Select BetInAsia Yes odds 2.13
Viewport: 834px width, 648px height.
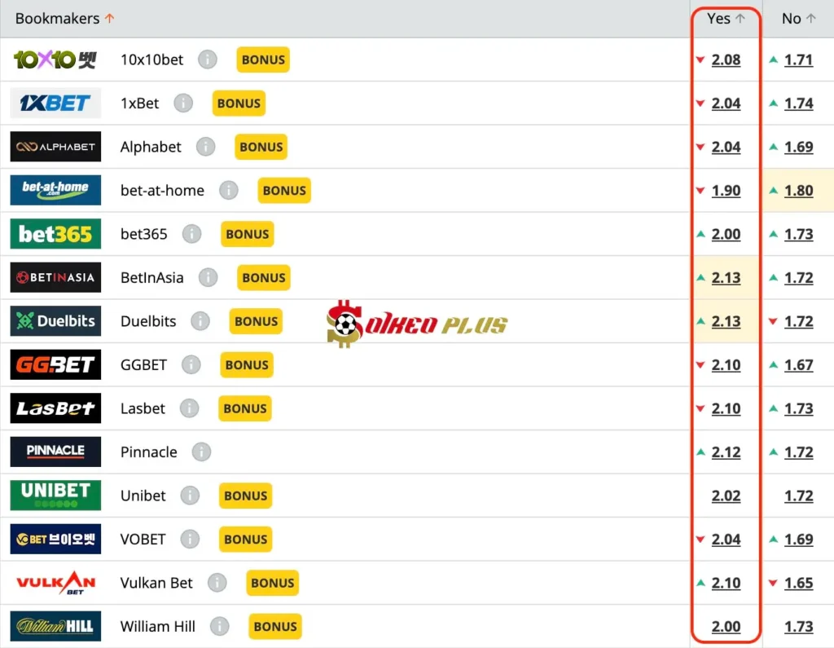click(726, 278)
